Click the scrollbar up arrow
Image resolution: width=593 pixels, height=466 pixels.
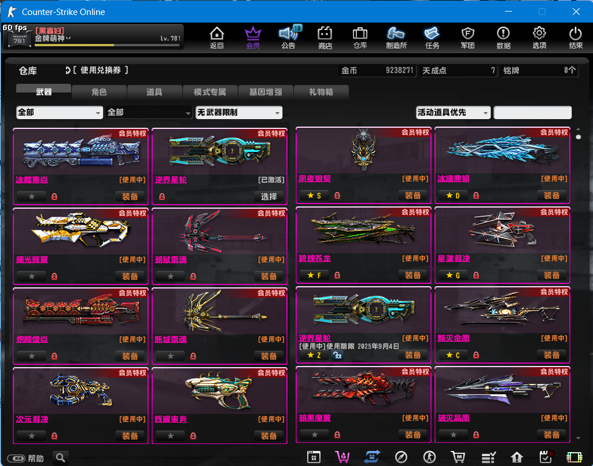pos(579,130)
